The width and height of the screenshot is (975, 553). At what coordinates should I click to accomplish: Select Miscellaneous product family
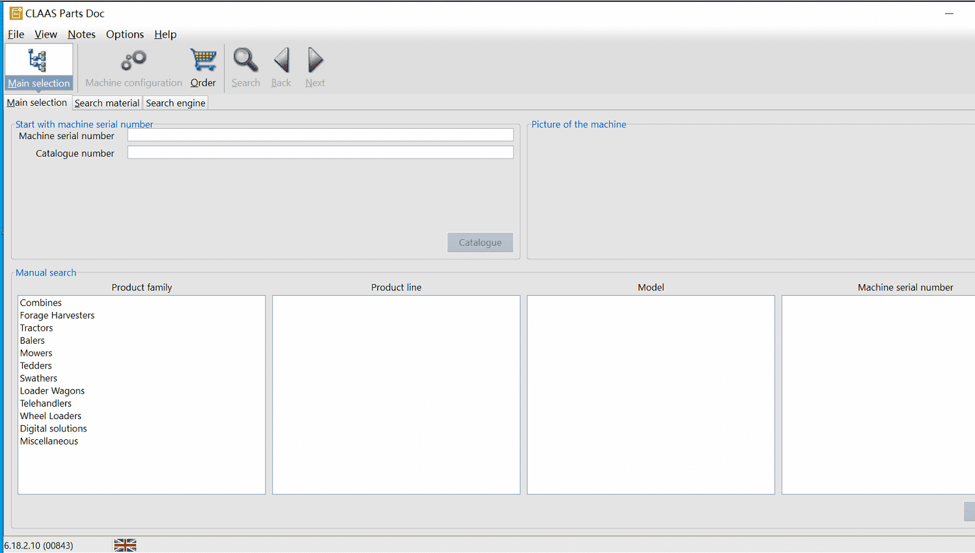(x=49, y=441)
